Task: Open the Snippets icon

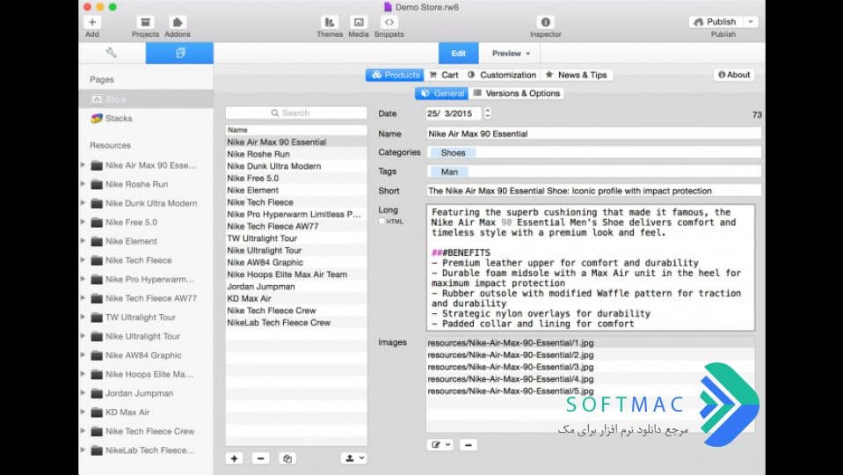Action: (x=389, y=22)
